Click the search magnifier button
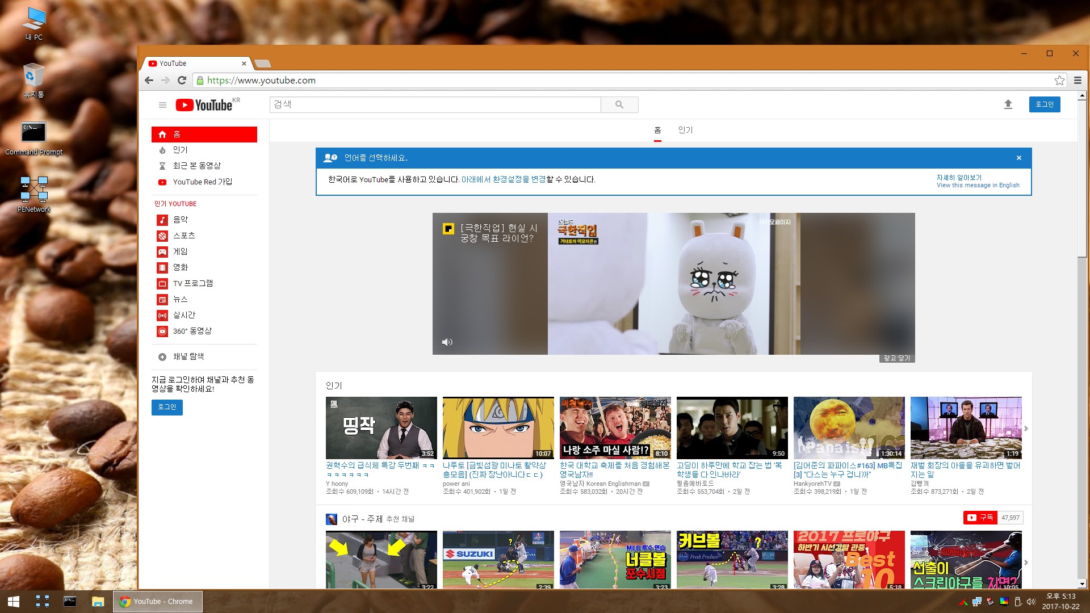 [x=619, y=104]
